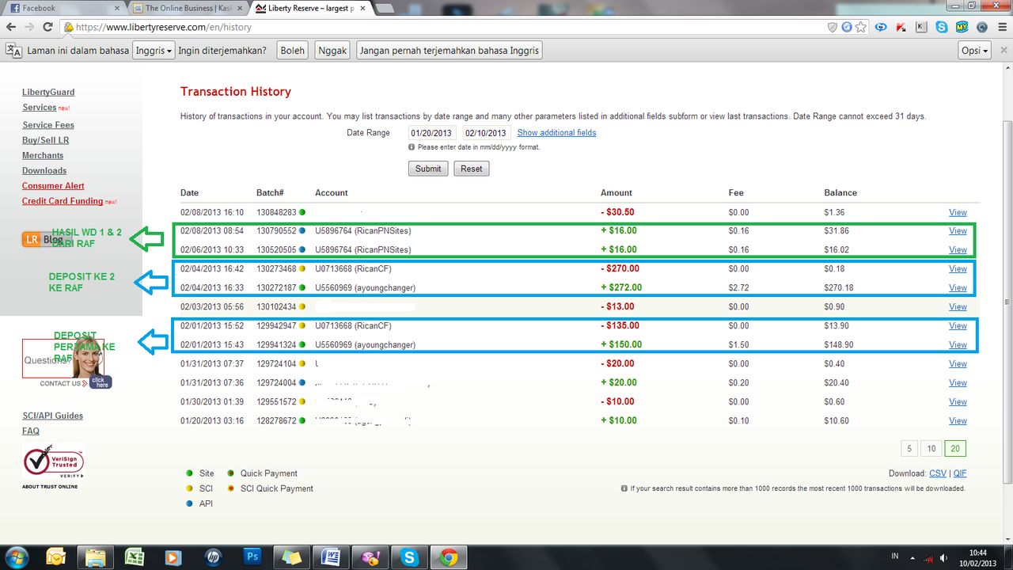Click the Skype extension icon in toolbar
Screen dimensions: 1013x570
pos(941,27)
